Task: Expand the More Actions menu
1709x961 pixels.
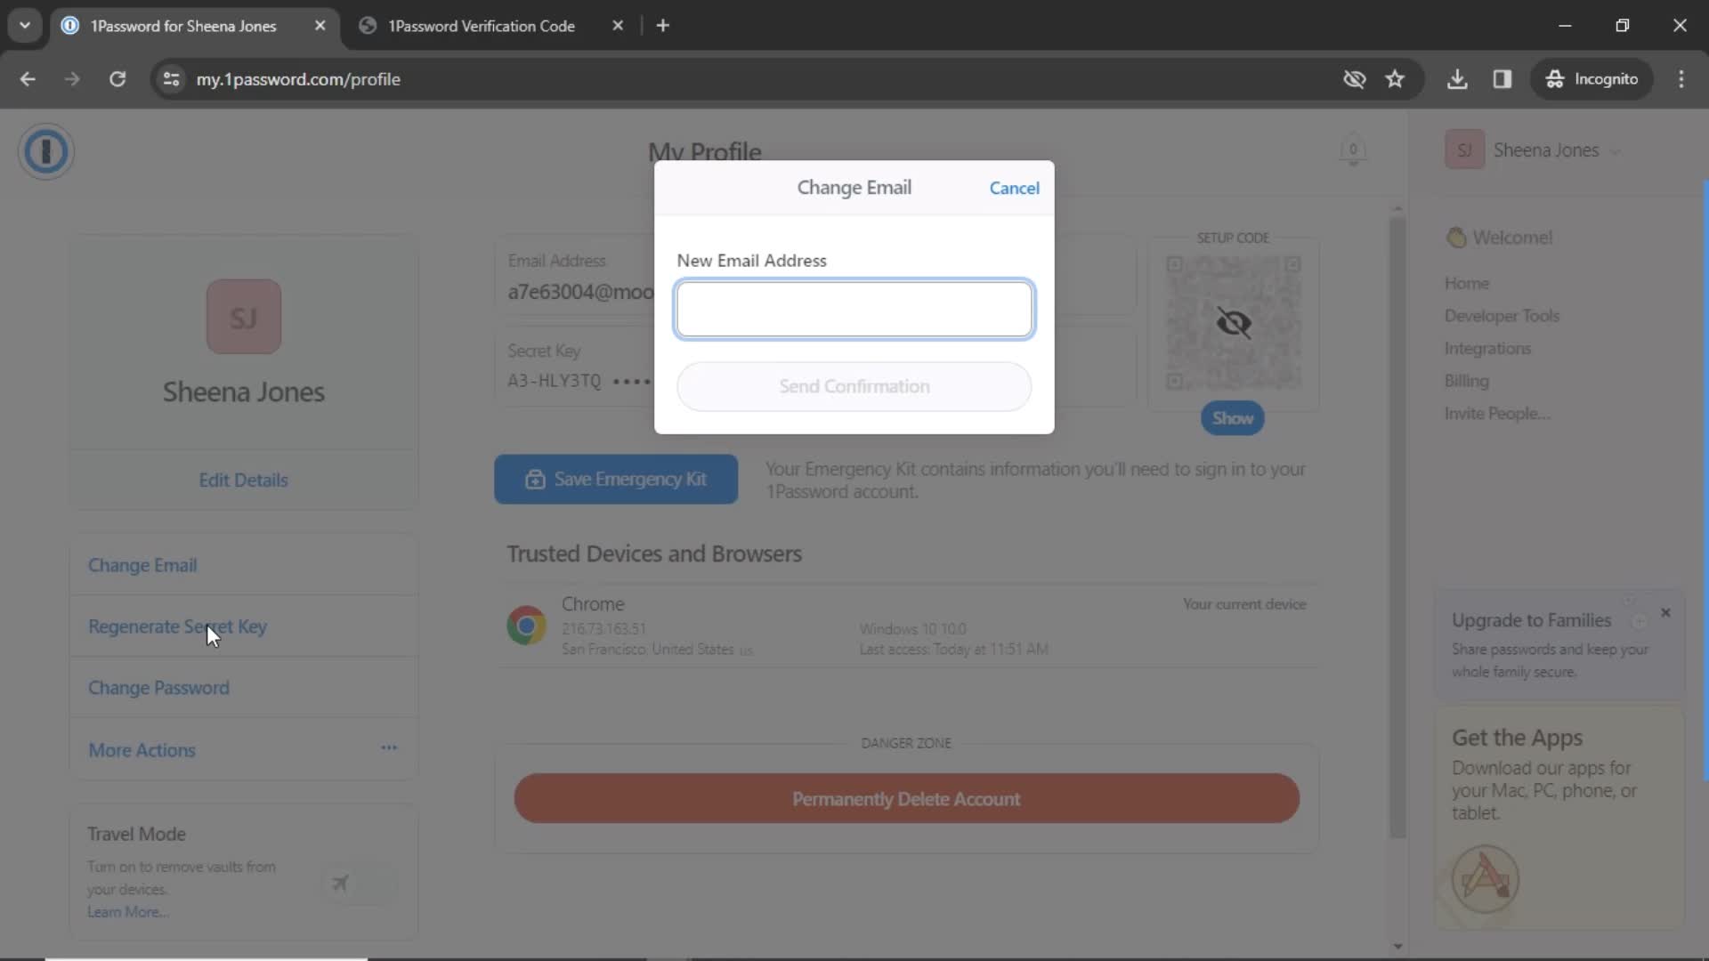Action: click(x=390, y=748)
